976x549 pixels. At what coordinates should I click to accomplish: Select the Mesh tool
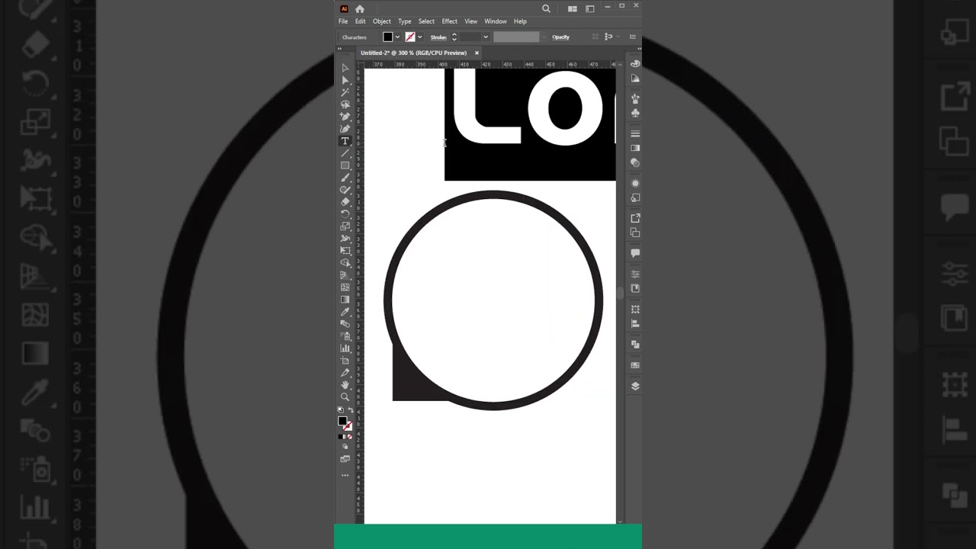345,287
